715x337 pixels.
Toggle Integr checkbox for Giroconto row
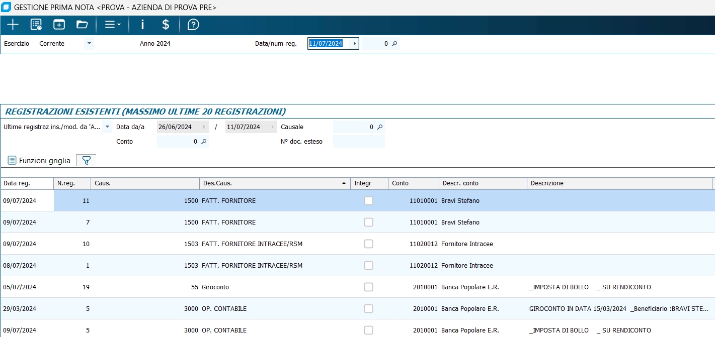[x=369, y=287]
